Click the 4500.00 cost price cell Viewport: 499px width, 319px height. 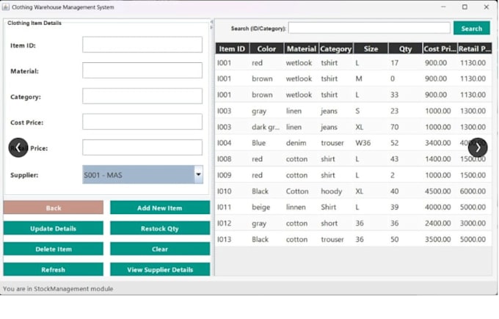[x=440, y=191]
